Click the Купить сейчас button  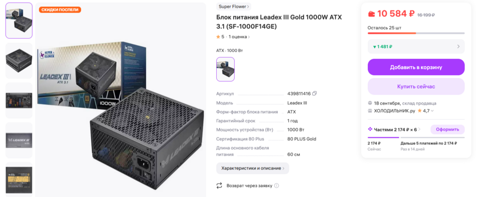(416, 87)
